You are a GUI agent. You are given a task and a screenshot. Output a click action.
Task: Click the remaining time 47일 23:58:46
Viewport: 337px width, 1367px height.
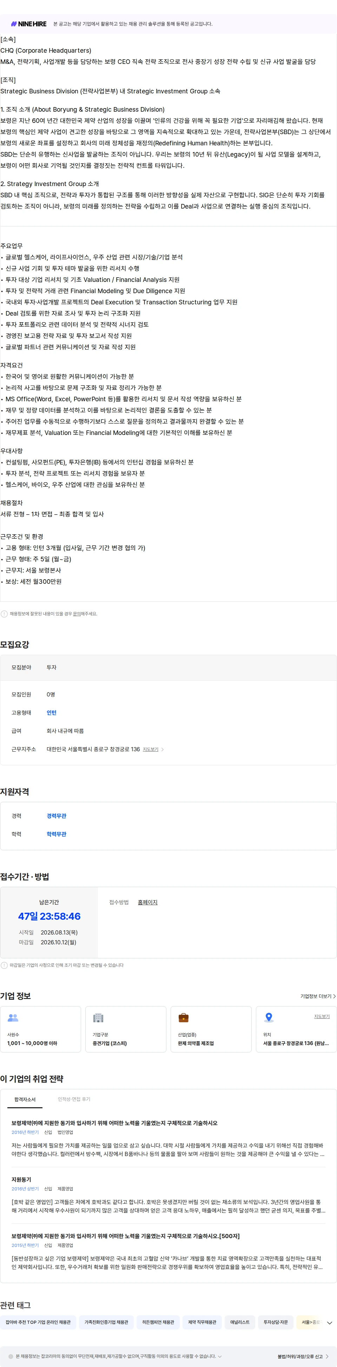(49, 917)
